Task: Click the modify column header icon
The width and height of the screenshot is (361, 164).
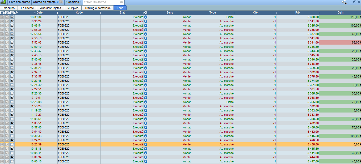Action: tap(7, 12)
